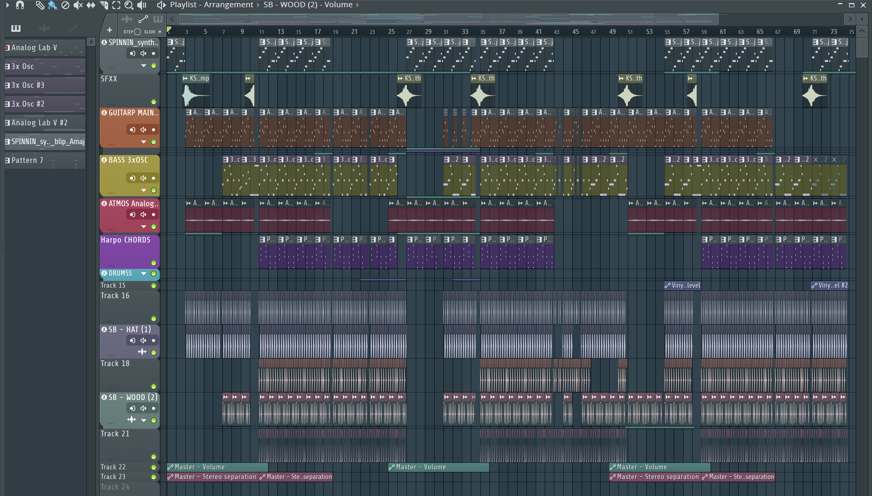Viewport: 872px width, 496px height.
Task: Open the arrow after Arrangement in title
Action: tap(258, 5)
